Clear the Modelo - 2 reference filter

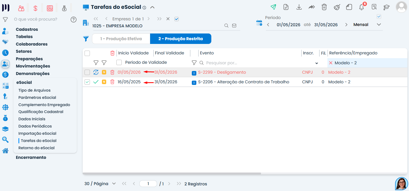click(x=331, y=63)
